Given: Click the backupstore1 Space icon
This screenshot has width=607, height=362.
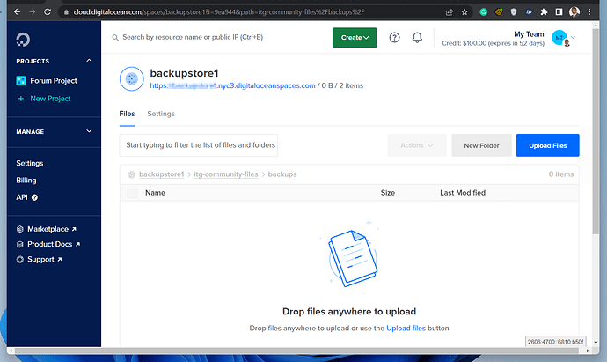Looking at the screenshot, I should (132, 78).
